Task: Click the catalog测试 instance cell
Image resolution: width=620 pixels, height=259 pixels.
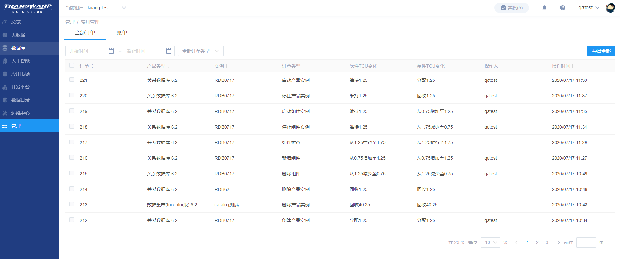Action: click(x=227, y=205)
